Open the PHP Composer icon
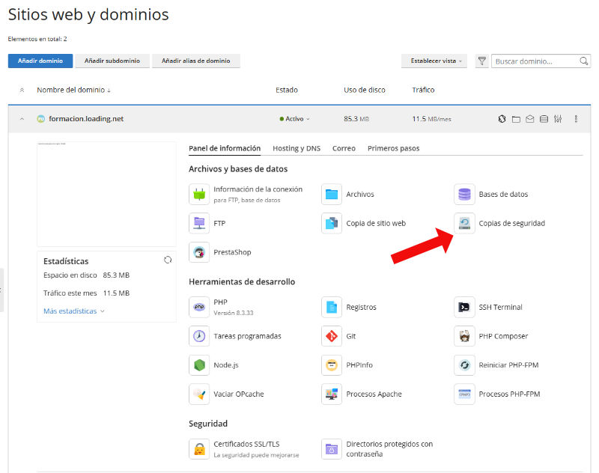 464,336
